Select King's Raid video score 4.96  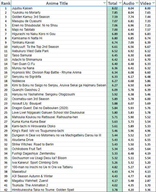pyautogui.click(x=147, y=131)
